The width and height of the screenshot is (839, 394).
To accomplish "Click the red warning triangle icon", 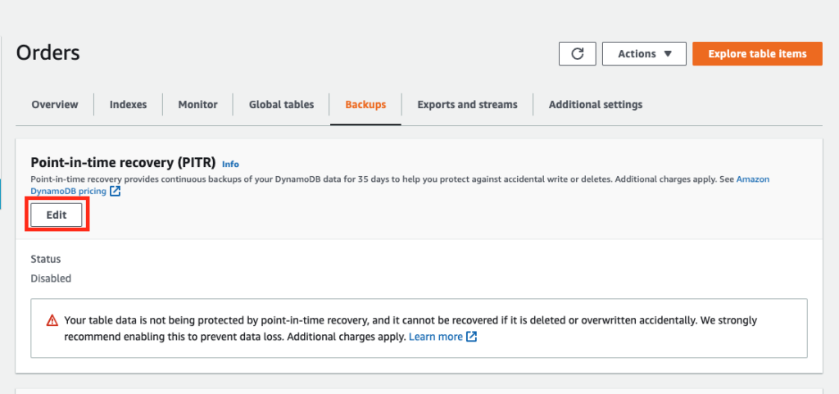I will [x=52, y=321].
